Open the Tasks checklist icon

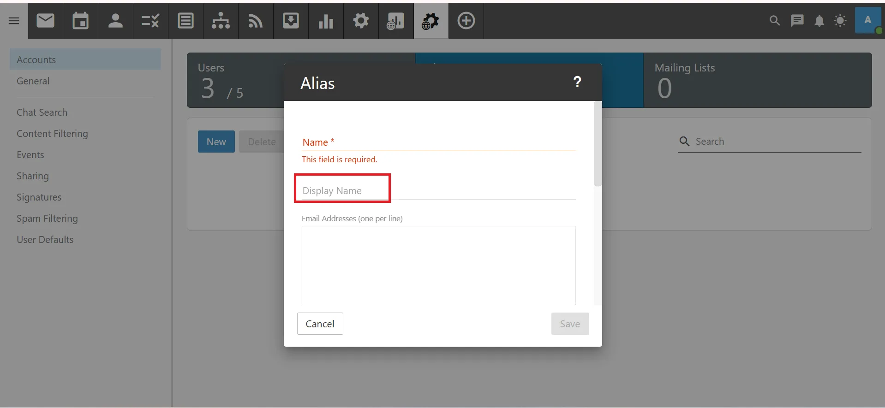(150, 21)
